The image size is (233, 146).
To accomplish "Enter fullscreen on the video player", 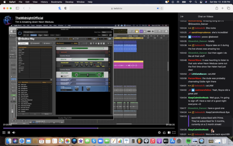I will [x=174, y=132].
